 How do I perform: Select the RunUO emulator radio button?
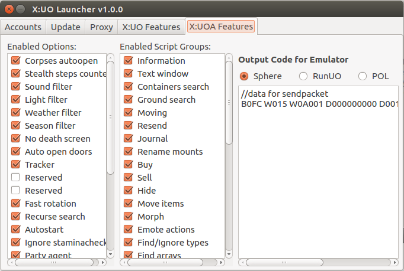303,76
